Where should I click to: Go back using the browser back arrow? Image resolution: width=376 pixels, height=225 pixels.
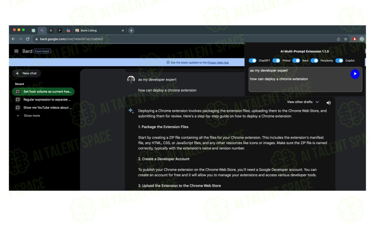(x=13, y=39)
